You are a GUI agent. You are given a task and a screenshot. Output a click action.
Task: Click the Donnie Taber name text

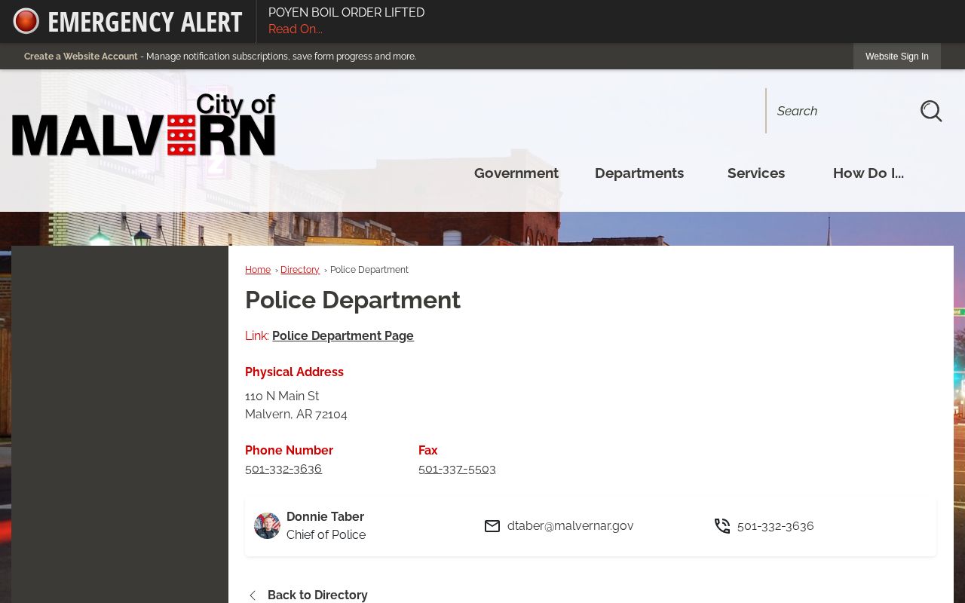325,517
